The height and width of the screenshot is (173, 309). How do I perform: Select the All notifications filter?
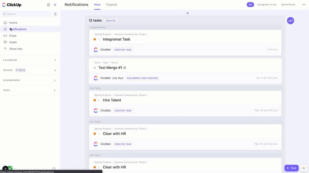click(250, 4)
